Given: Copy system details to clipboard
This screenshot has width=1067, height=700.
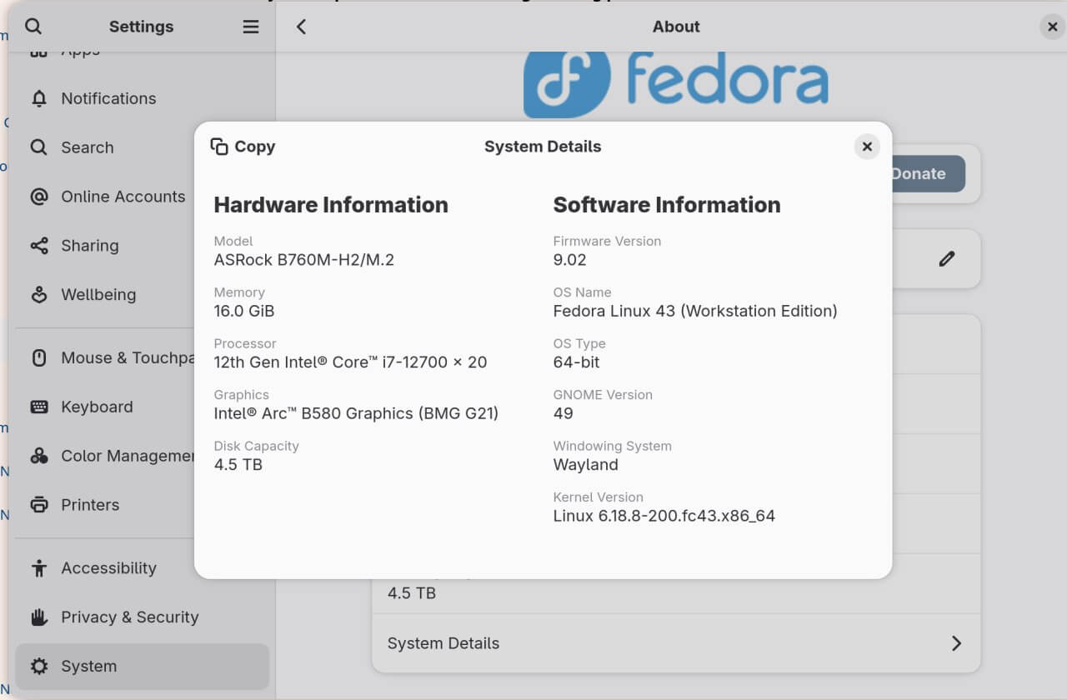Looking at the screenshot, I should coord(243,147).
